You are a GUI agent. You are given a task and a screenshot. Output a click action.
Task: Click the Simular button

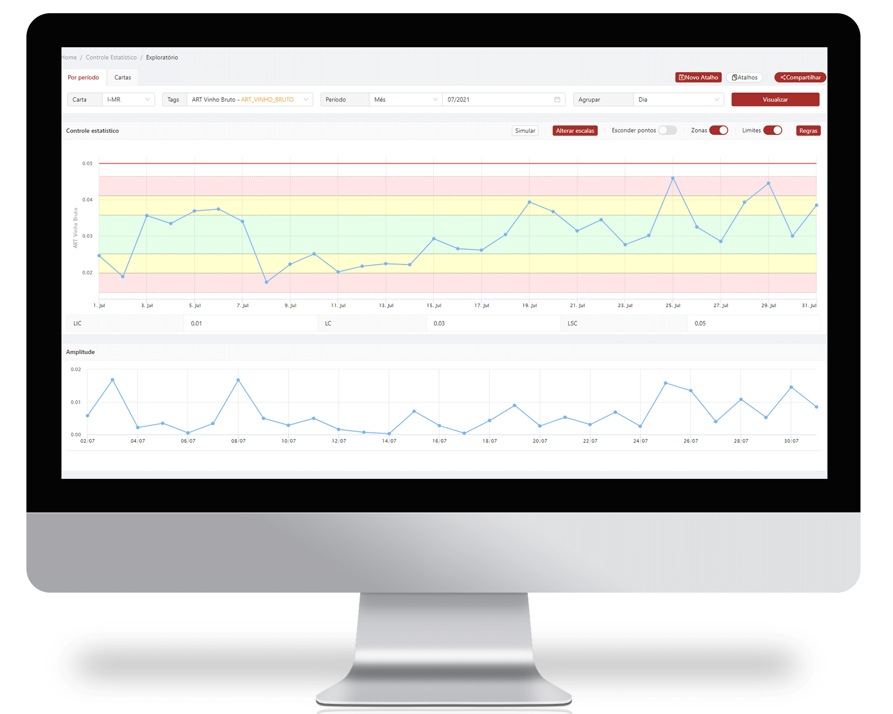[x=525, y=131]
